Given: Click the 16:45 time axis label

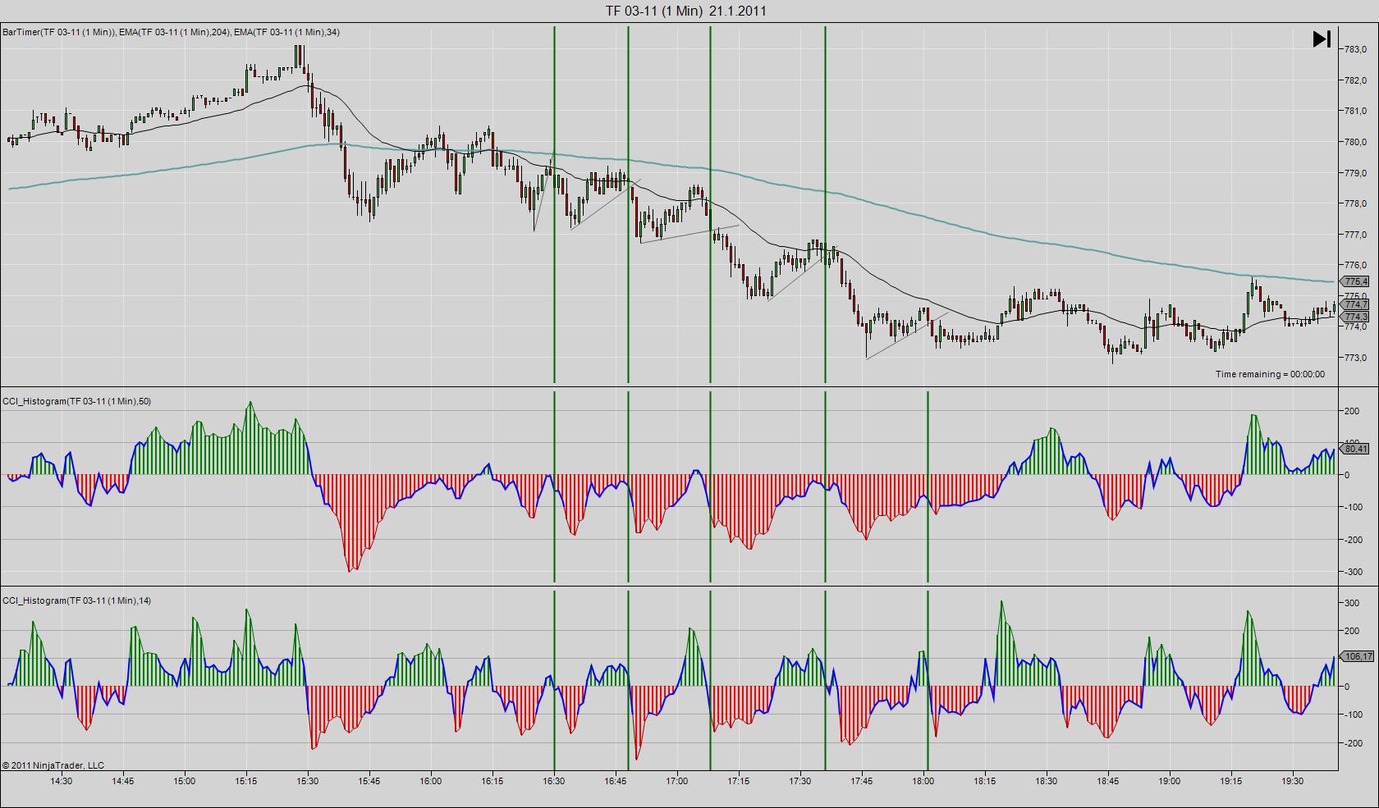Looking at the screenshot, I should [616, 781].
